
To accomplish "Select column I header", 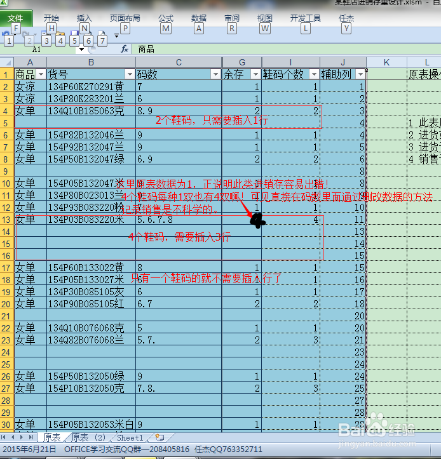I will [x=290, y=62].
